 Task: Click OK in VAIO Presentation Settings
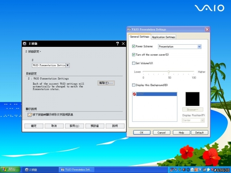tap(142, 133)
